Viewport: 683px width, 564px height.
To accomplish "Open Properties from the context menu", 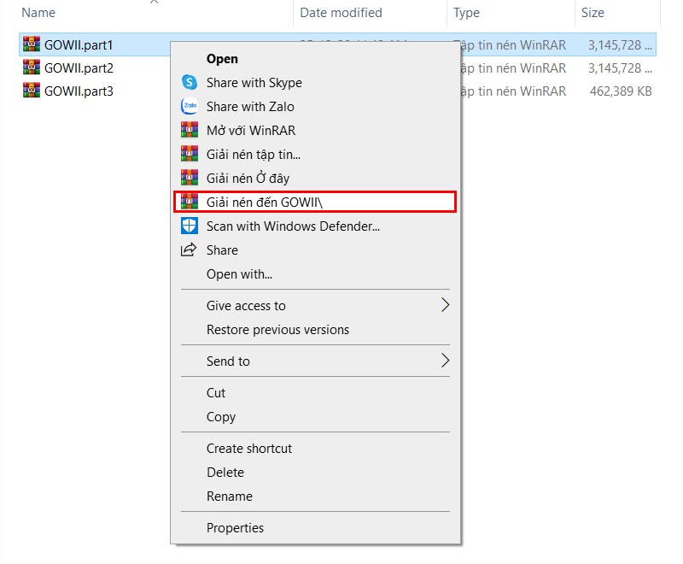I will point(235,528).
